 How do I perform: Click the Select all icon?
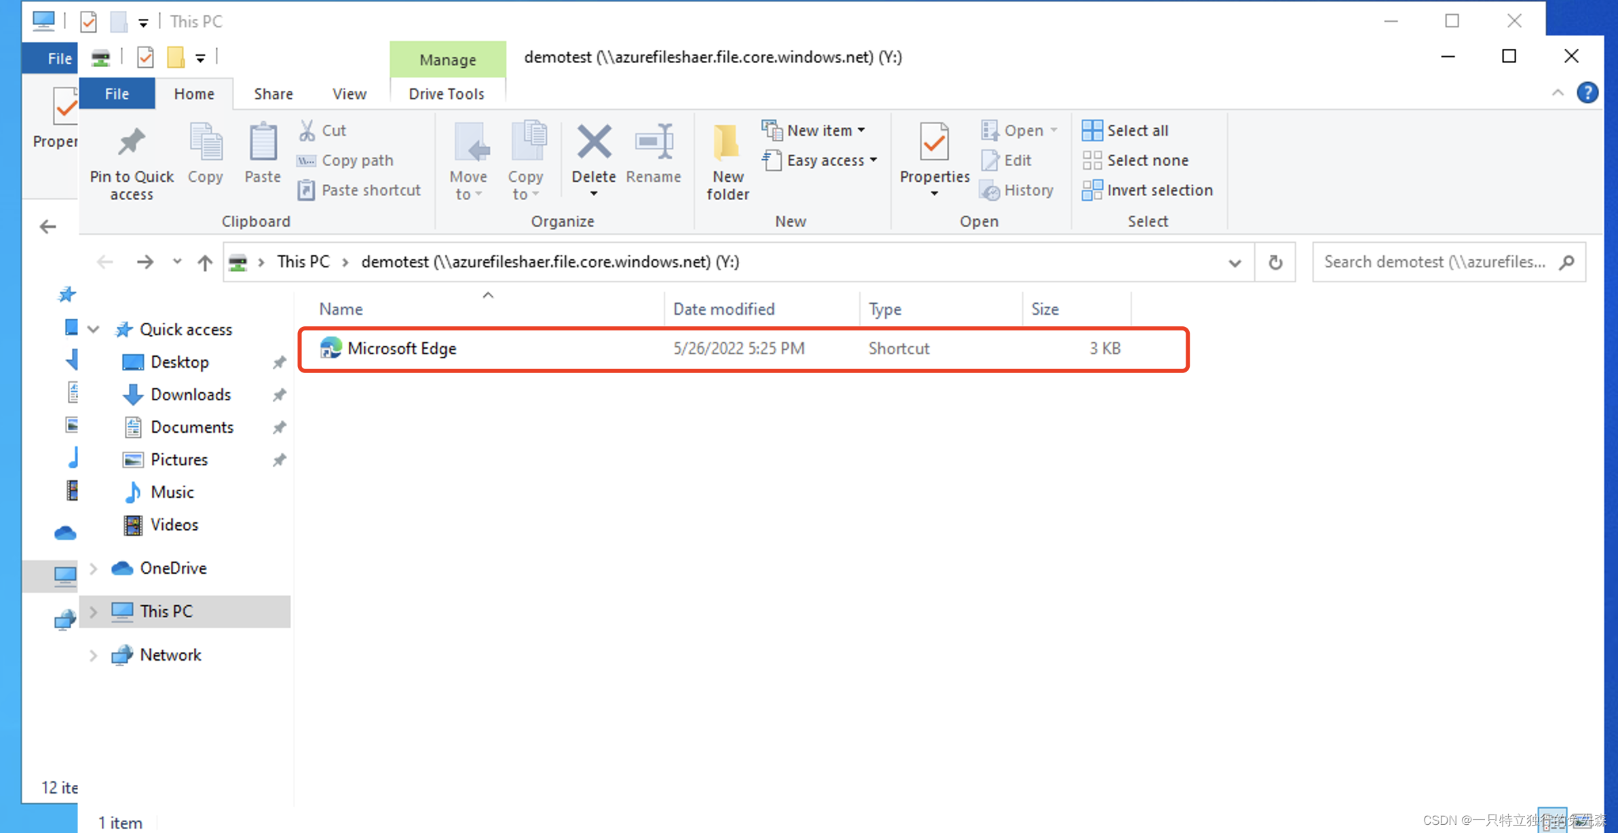(x=1092, y=130)
